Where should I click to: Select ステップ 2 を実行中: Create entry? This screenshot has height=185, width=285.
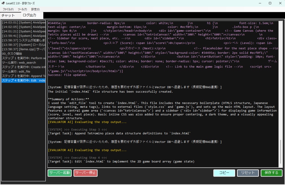click(24, 67)
